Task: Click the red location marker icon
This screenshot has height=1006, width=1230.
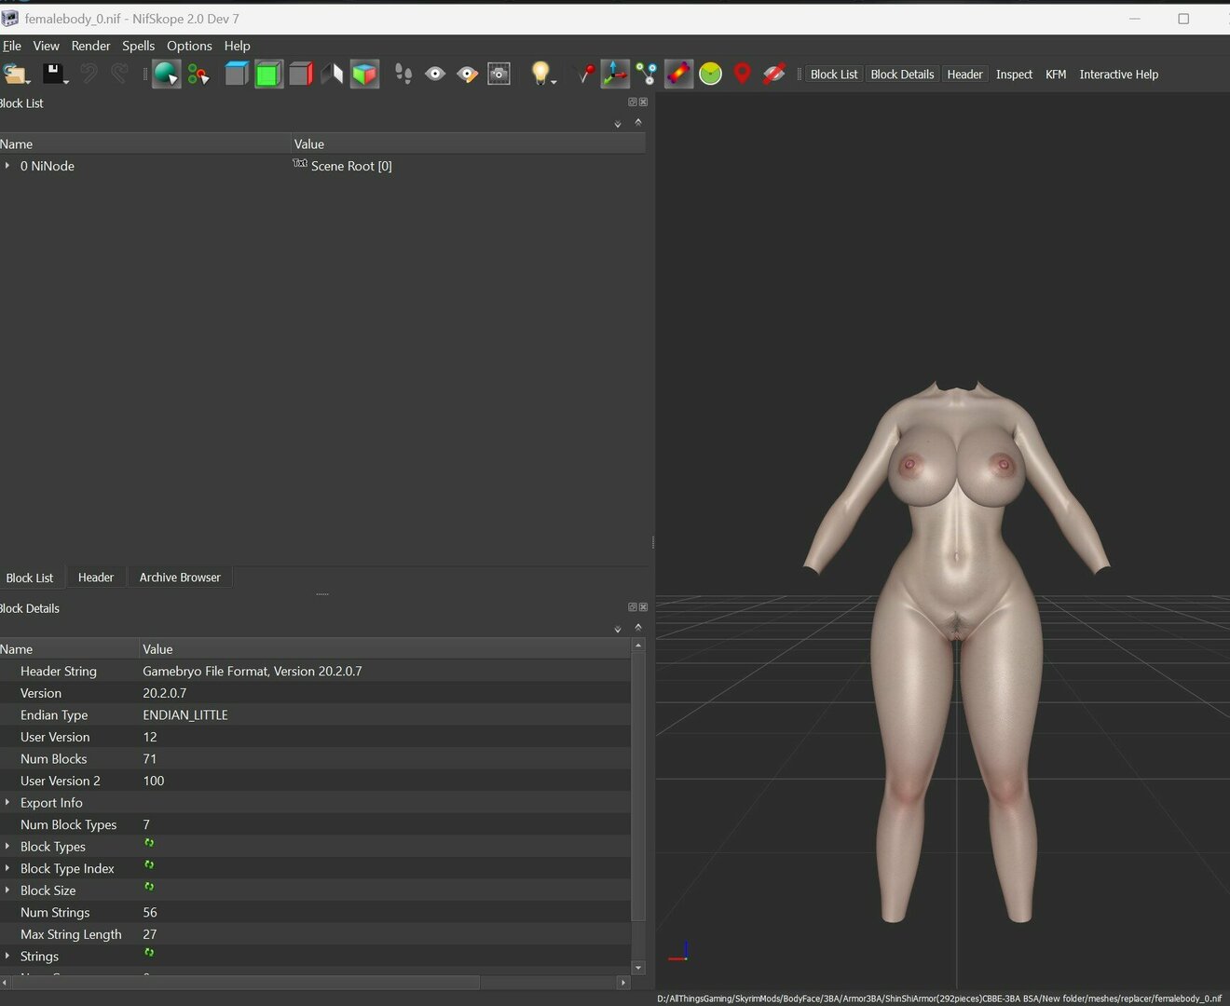Action: point(742,75)
